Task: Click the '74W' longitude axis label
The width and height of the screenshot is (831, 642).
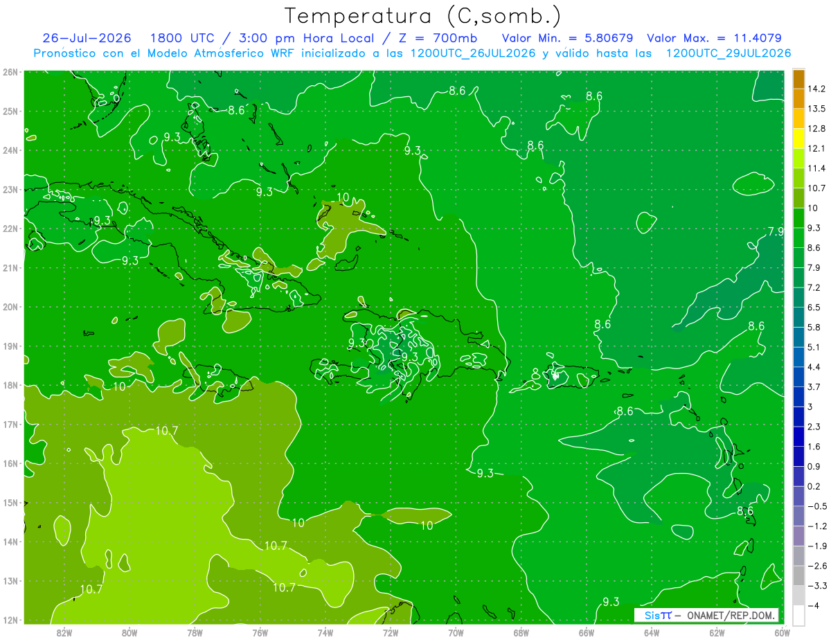Action: pos(325,632)
